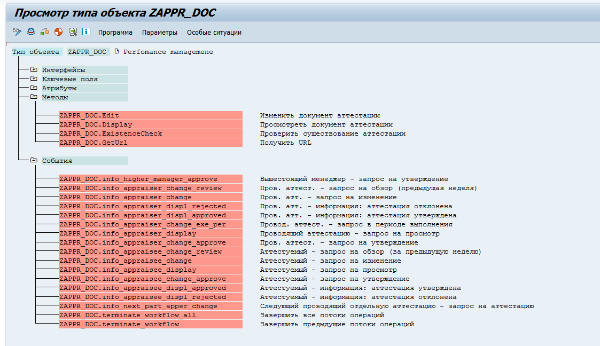The width and height of the screenshot is (600, 346).
Task: Click the switch display/change pencil icon
Action: click(17, 32)
